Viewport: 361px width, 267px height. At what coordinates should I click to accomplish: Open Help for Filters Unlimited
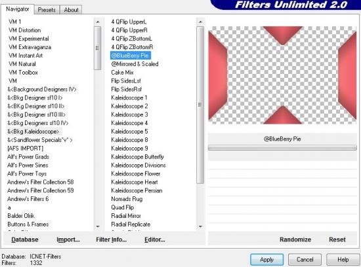click(343, 260)
